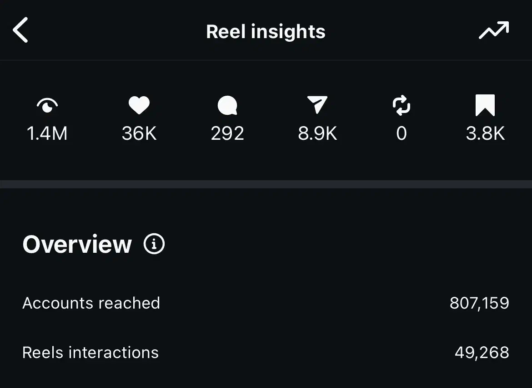
Task: Select the 292 comments count
Action: 227,134
